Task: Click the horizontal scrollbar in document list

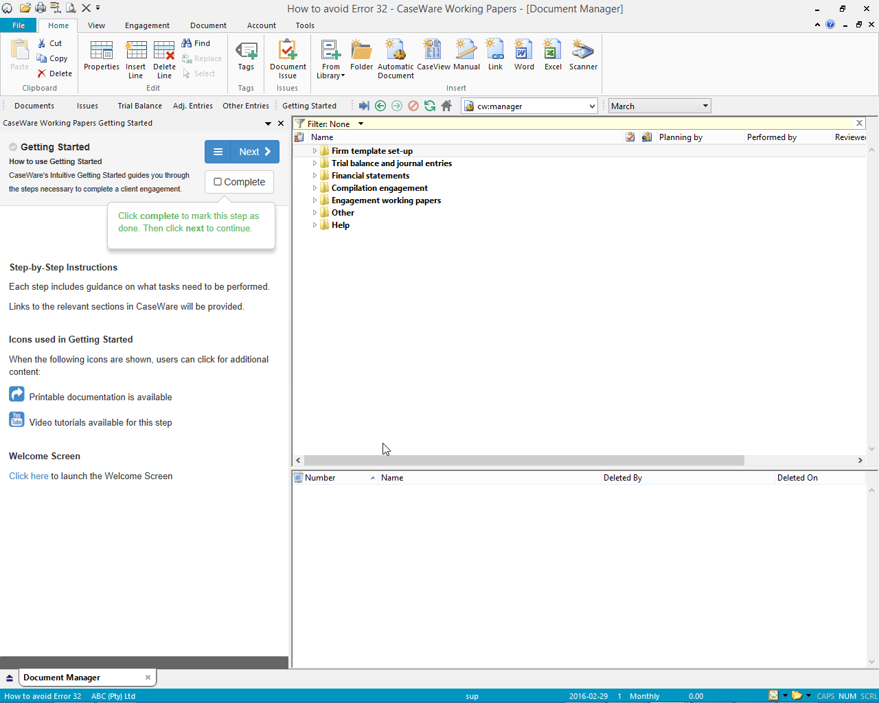Action: click(x=523, y=460)
